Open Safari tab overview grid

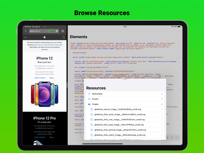(x=63, y=31)
